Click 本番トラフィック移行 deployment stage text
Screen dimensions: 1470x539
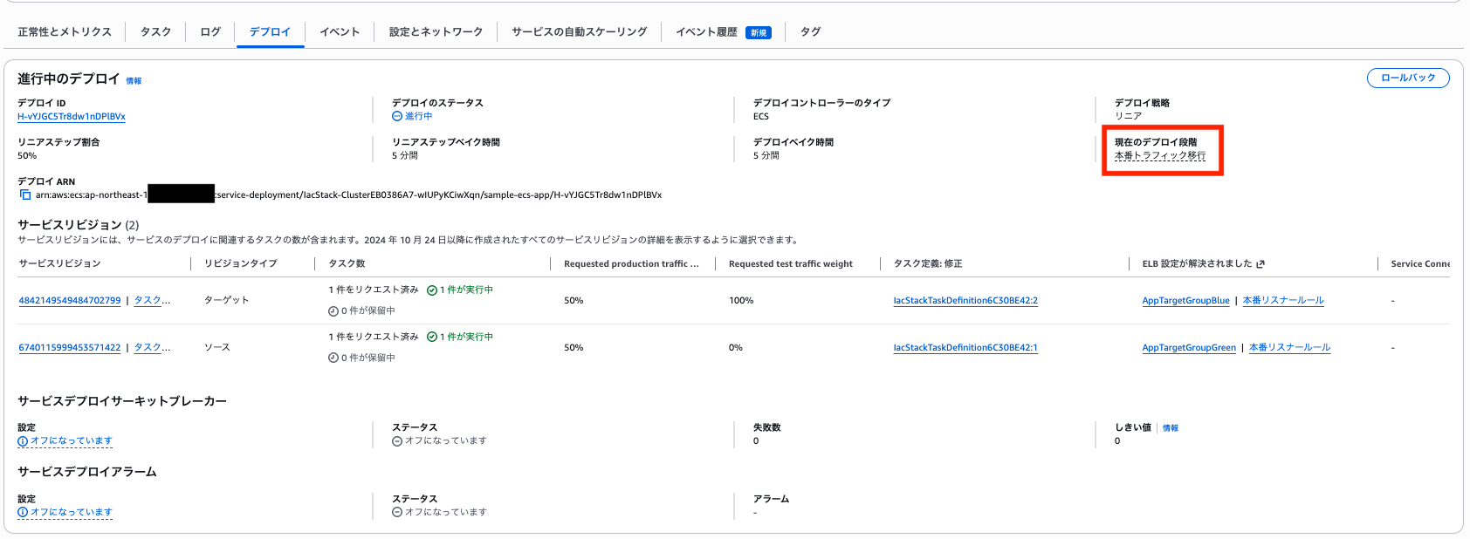[1159, 156]
